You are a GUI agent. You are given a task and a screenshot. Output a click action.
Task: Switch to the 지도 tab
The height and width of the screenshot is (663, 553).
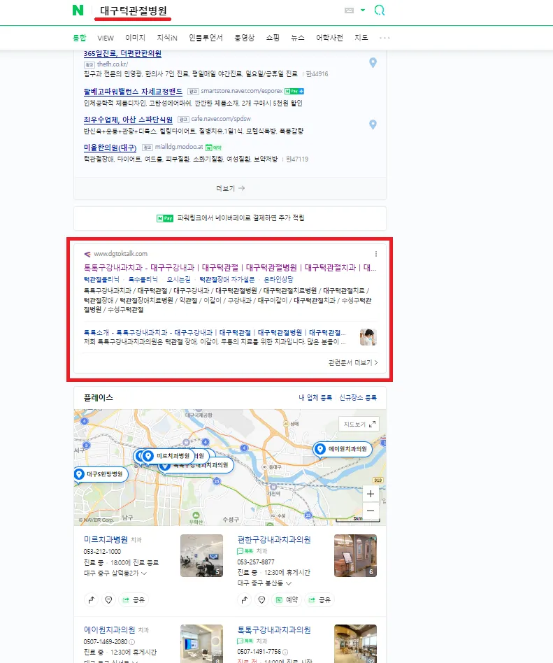coord(361,38)
